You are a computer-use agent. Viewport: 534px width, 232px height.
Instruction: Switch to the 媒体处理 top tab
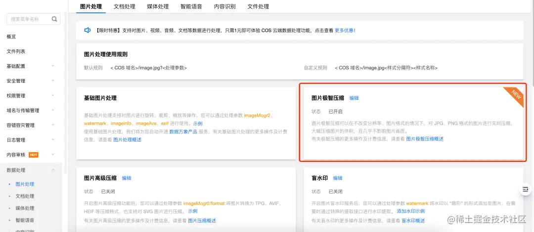coord(158,6)
